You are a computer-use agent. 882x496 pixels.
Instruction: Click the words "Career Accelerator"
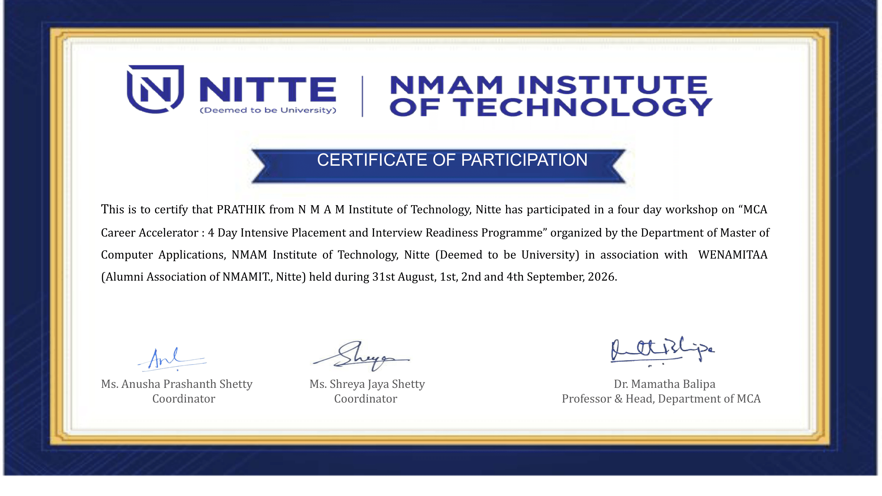(150, 233)
